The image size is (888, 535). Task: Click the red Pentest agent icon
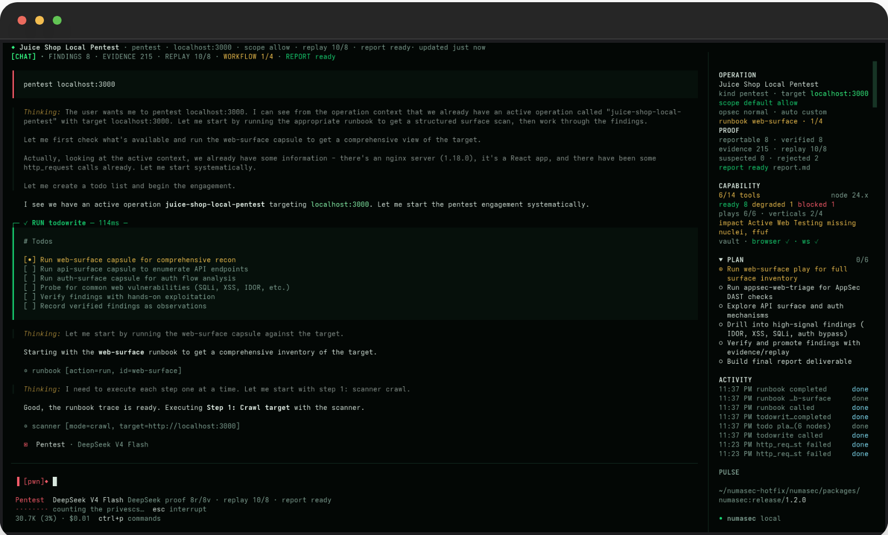(26, 444)
